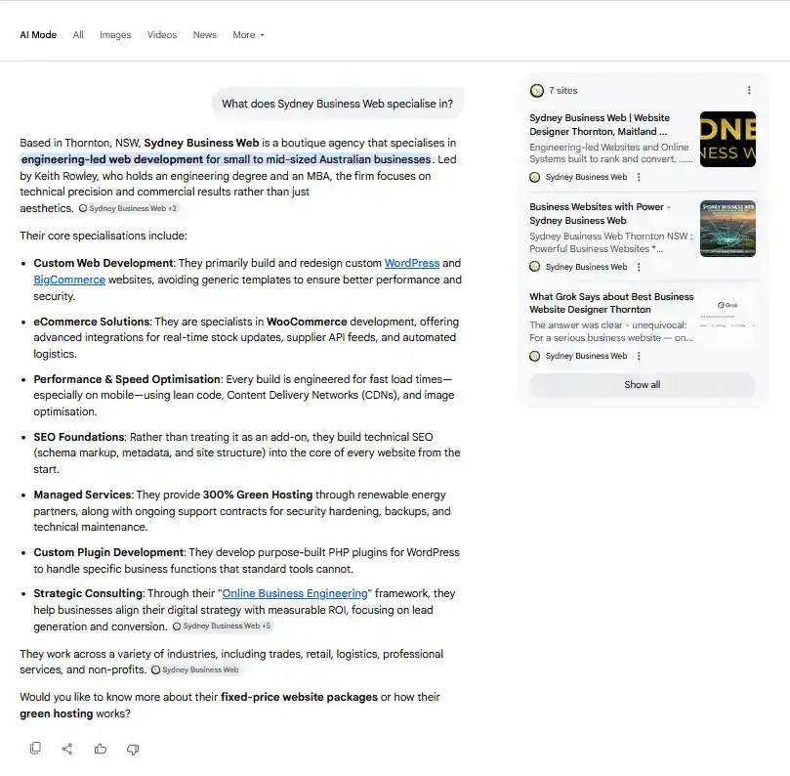Open options for the What Grok Says source

[639, 356]
